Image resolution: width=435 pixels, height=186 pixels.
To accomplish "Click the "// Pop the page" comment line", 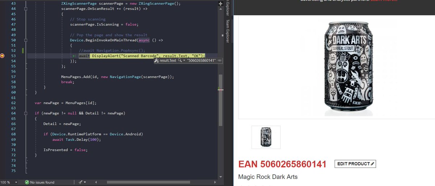I will (109, 35).
